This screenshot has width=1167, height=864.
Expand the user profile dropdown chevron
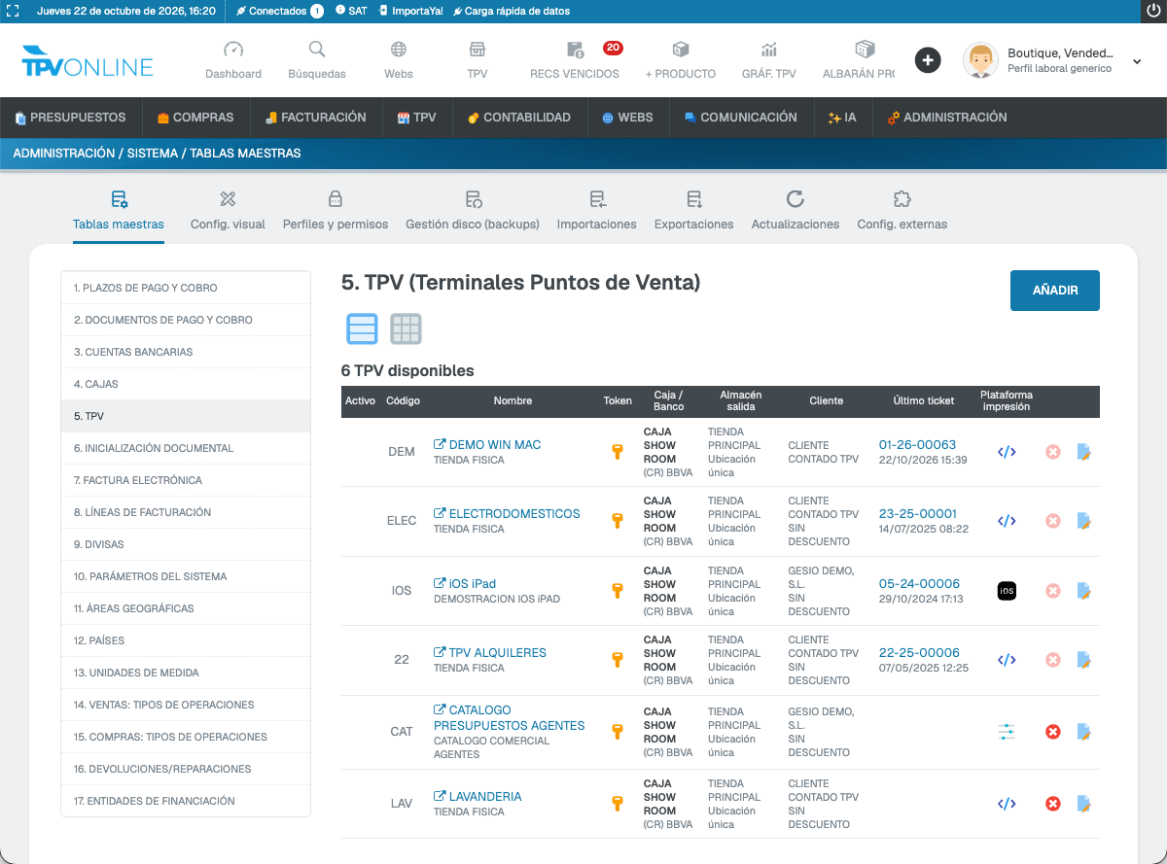(x=1137, y=61)
